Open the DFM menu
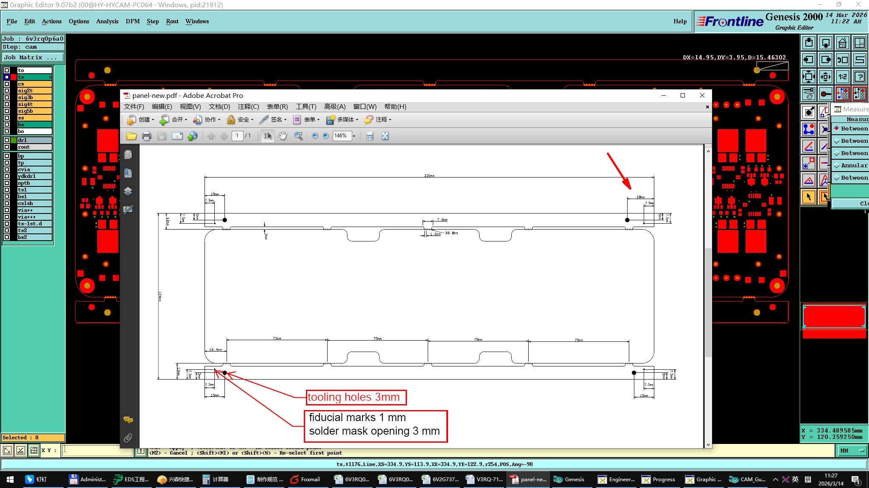Viewport: 869px width, 488px height. (x=132, y=21)
